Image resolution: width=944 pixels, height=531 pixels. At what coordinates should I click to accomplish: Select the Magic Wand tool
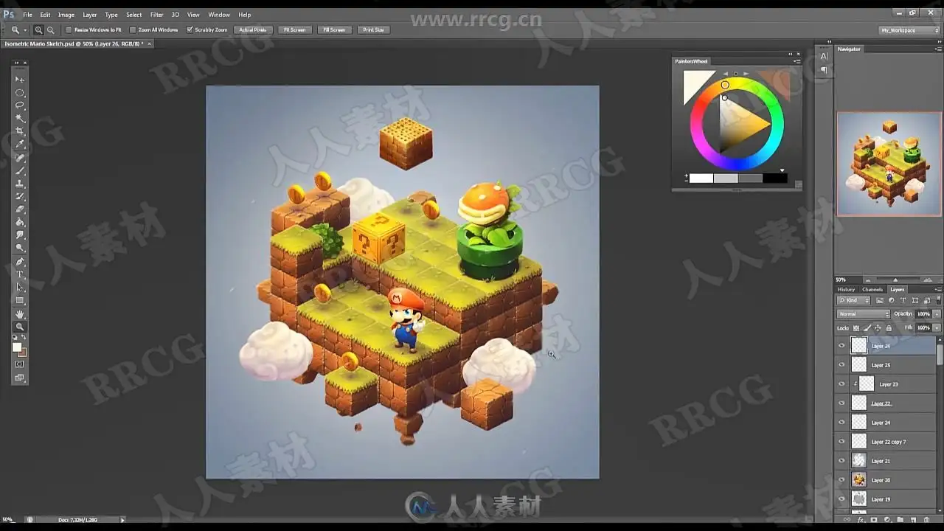[20, 118]
